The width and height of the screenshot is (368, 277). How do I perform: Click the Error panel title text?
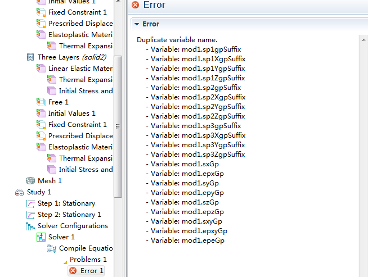(x=155, y=5)
